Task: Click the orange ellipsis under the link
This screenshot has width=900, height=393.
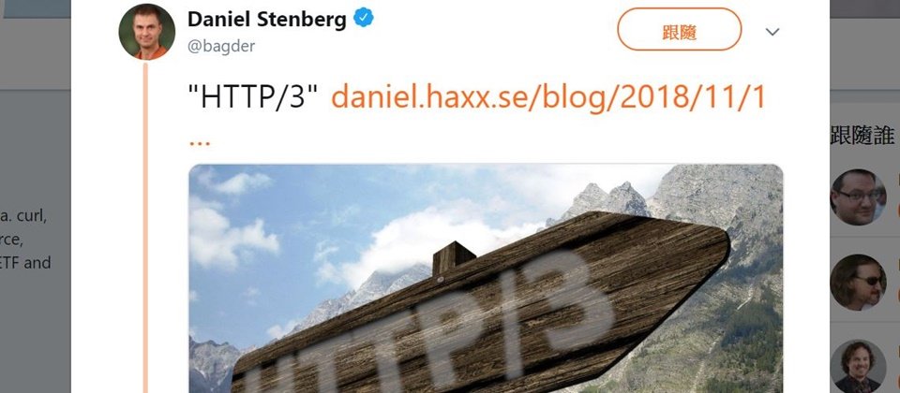Action: 199,143
